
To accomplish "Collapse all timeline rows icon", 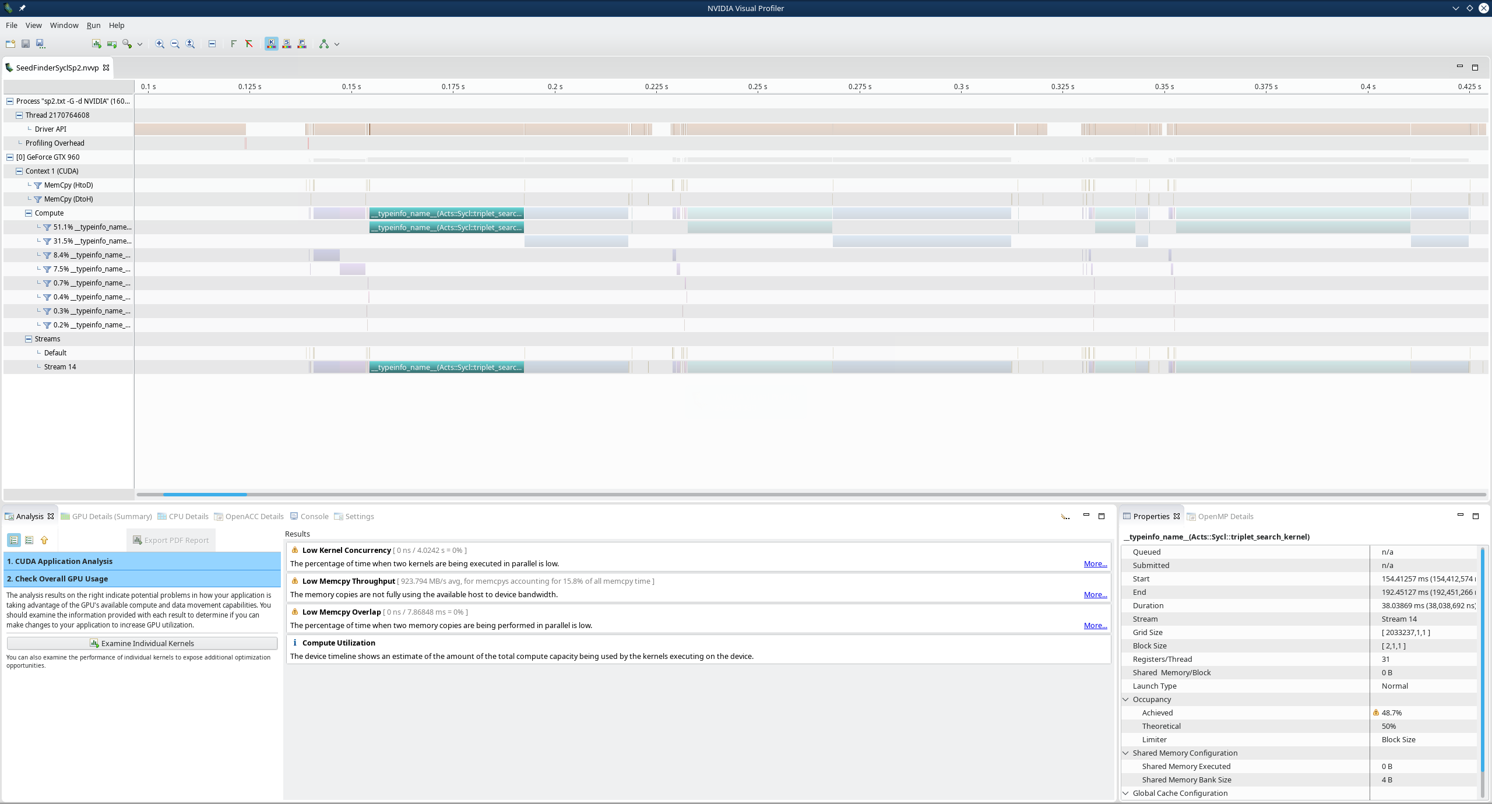I will pyautogui.click(x=212, y=44).
